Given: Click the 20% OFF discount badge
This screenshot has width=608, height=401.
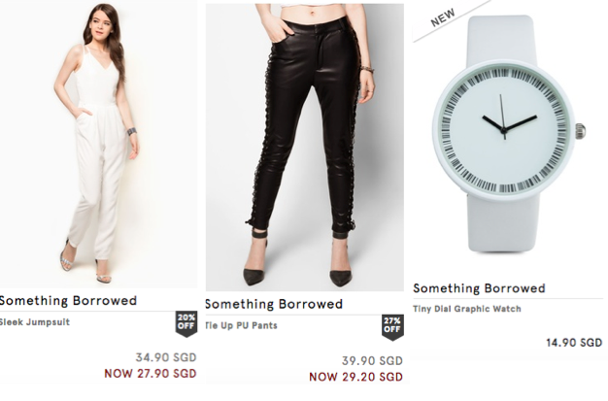Looking at the screenshot, I should click(186, 323).
